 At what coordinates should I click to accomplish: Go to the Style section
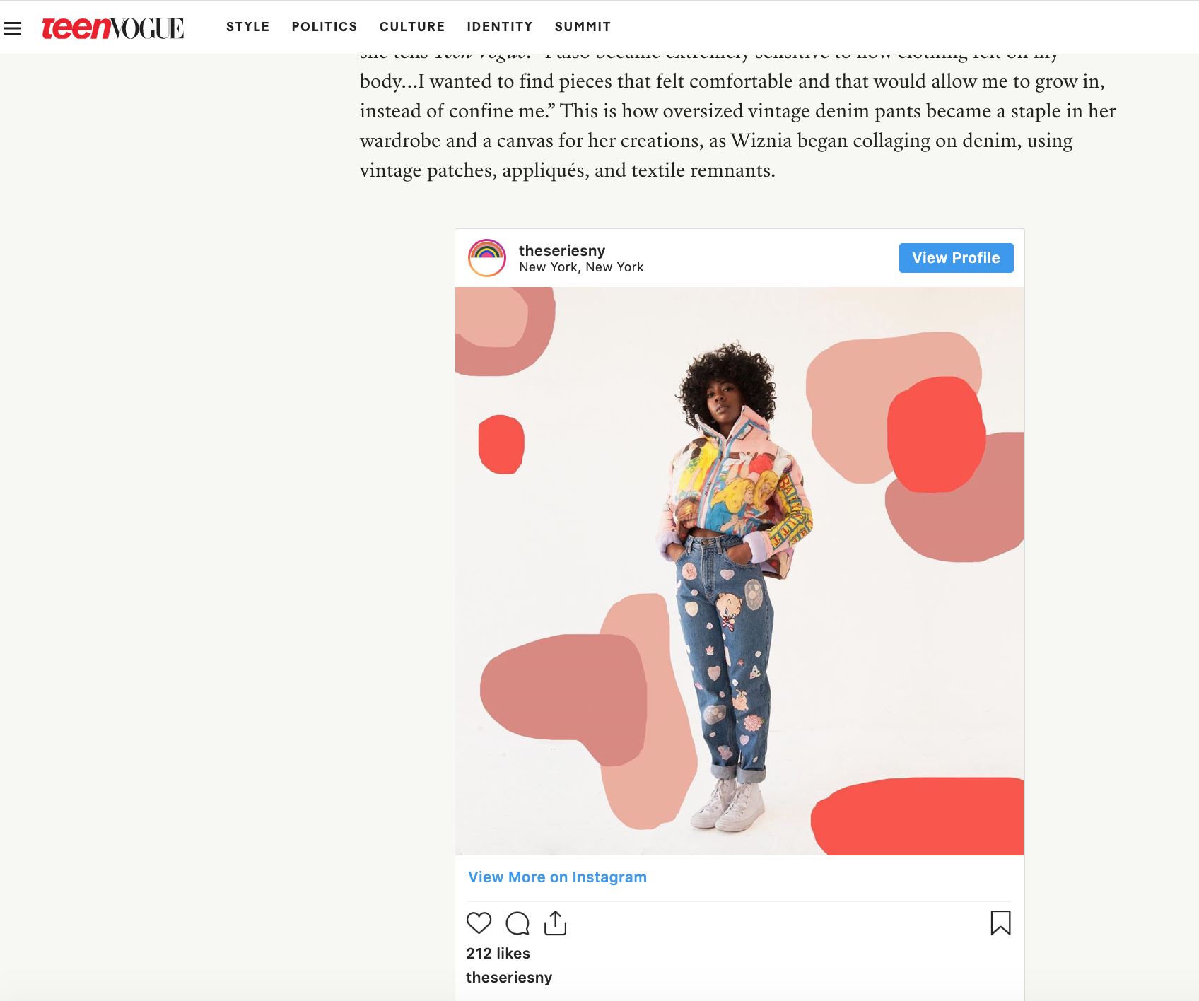click(x=248, y=27)
